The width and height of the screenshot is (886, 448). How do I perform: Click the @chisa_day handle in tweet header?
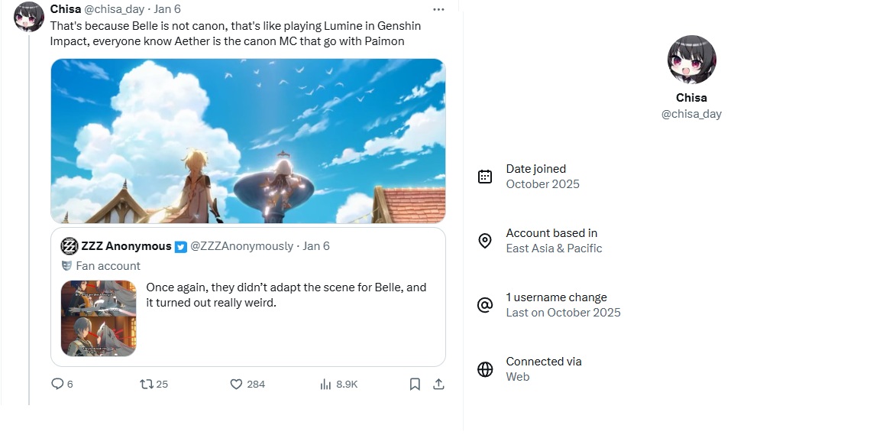click(x=114, y=9)
